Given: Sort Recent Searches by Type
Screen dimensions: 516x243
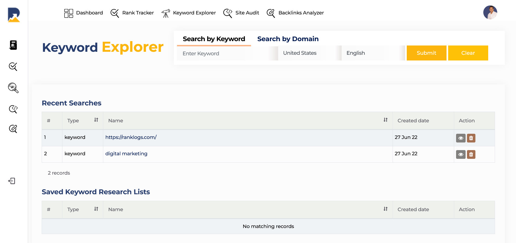Looking at the screenshot, I should [x=96, y=120].
